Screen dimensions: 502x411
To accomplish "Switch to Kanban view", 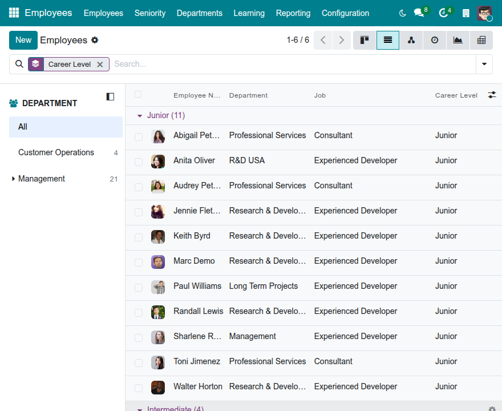I will 365,40.
